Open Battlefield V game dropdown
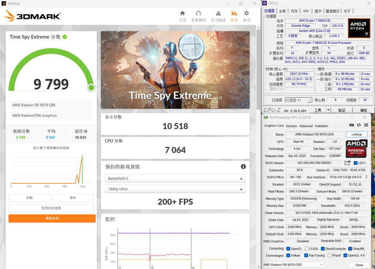Image resolution: width=375 pixels, height=269 pixels. (175, 178)
